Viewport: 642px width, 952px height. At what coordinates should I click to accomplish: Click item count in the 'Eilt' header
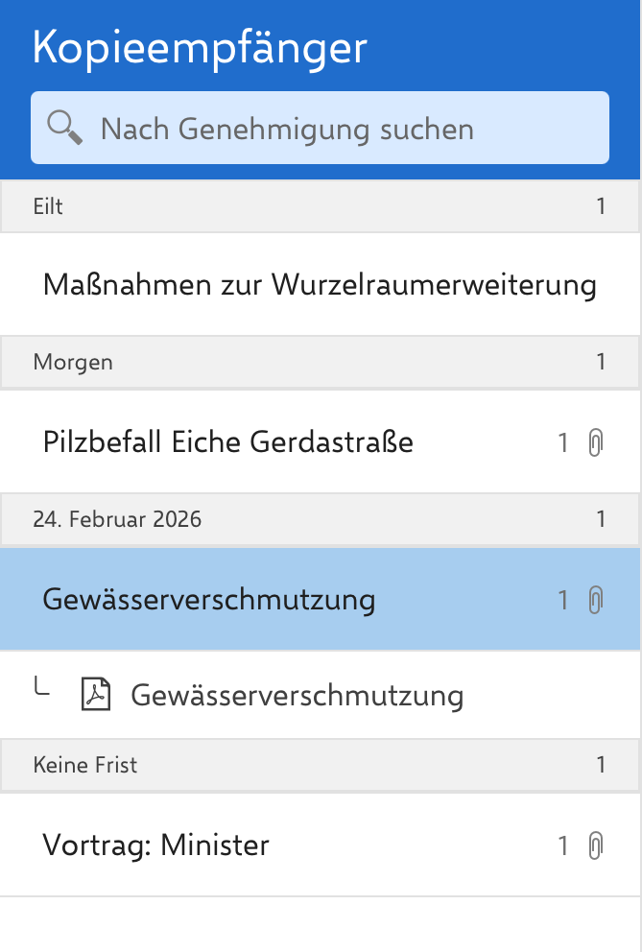601,206
